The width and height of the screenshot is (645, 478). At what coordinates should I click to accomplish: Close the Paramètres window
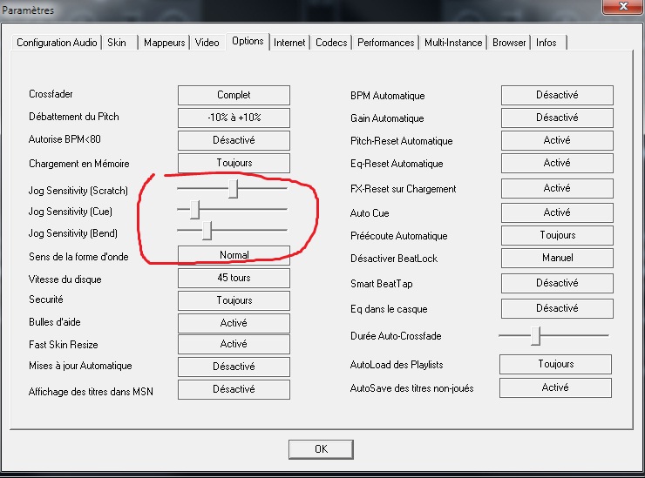(619, 10)
